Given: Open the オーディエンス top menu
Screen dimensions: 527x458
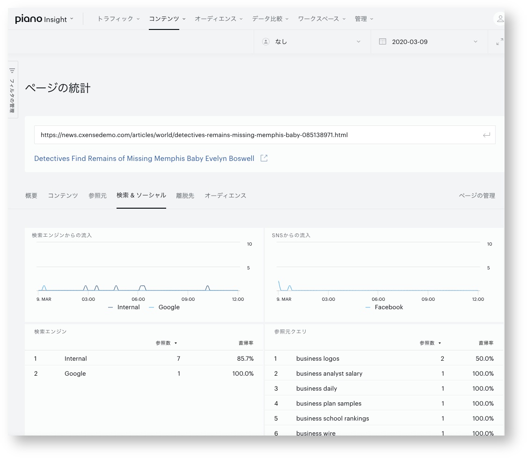Looking at the screenshot, I should tap(219, 19).
